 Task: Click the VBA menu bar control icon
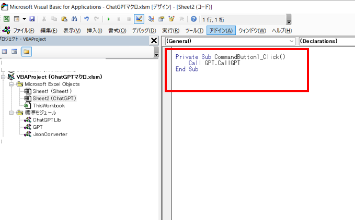click(6, 30)
